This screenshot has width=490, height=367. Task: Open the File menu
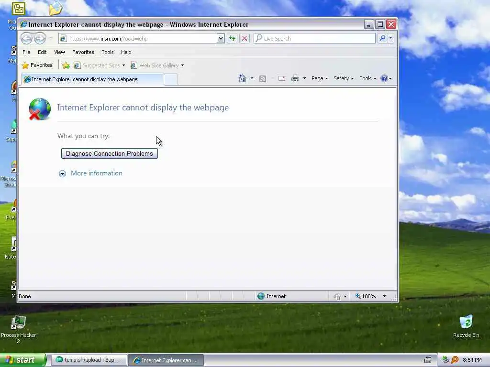26,52
